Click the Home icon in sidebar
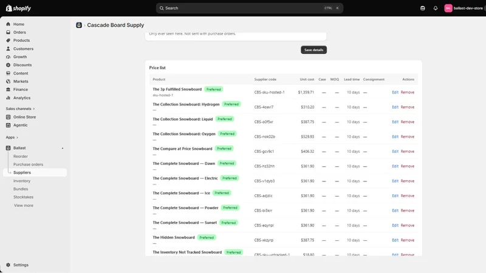This screenshot has height=273, width=486. coord(8,24)
